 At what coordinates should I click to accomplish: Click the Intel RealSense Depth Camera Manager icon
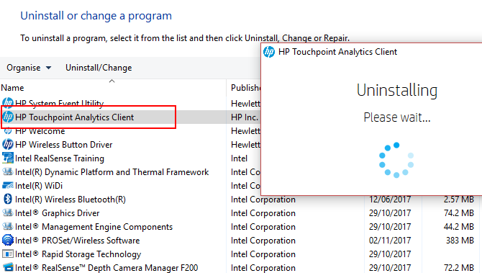tap(8, 267)
